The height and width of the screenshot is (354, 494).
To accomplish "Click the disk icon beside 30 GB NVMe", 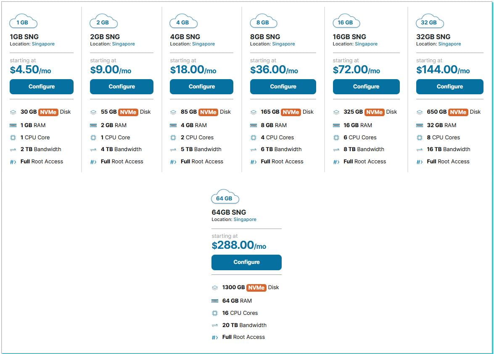I will [13, 112].
